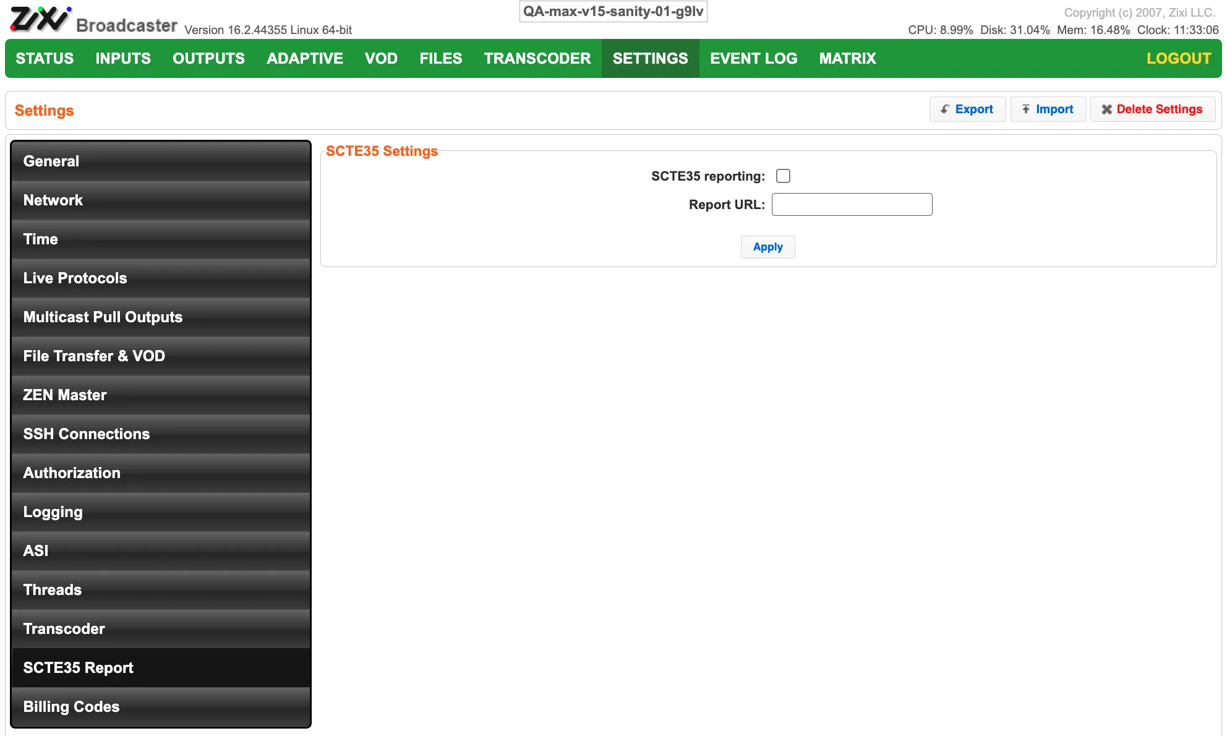Click the hostname label QA-max-v15-sanity-01-g9lv
1227x736 pixels.
tap(613, 12)
